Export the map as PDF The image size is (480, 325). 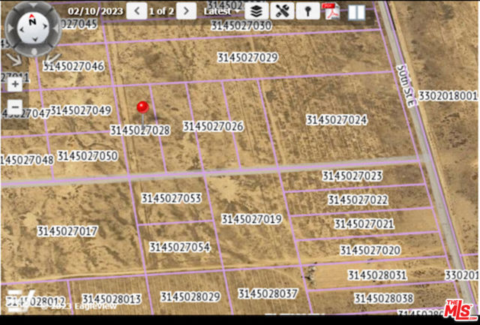tap(331, 11)
